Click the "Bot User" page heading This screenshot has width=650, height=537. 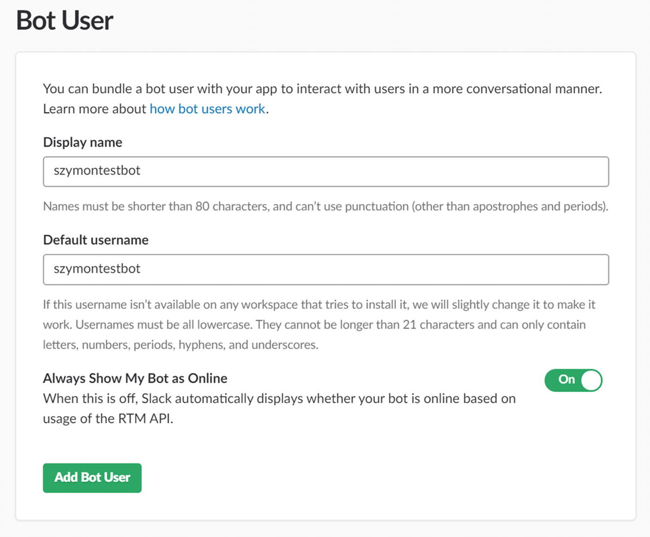pyautogui.click(x=65, y=21)
